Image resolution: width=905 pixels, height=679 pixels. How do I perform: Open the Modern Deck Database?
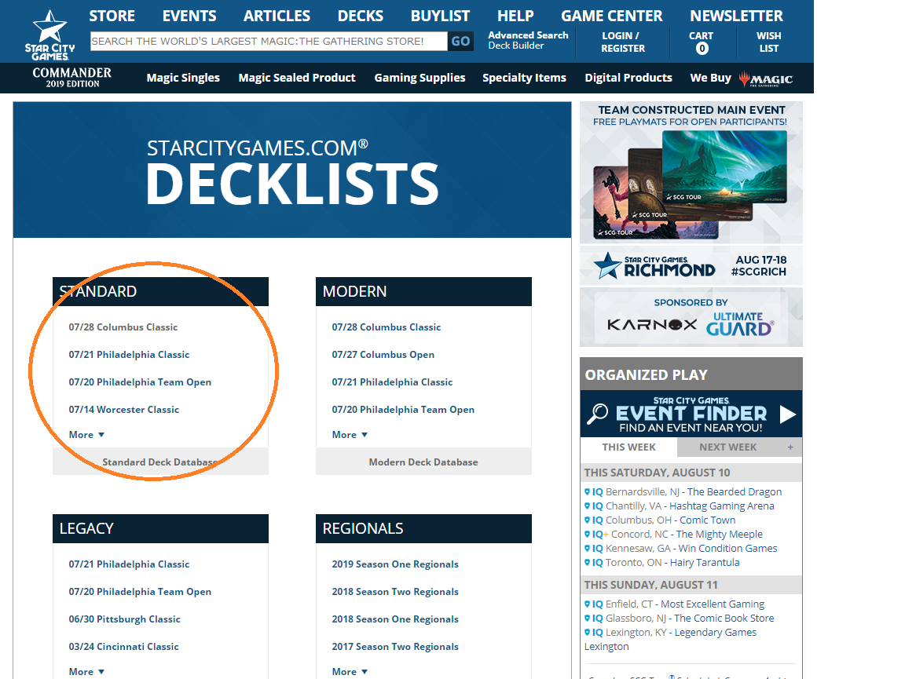pos(423,462)
